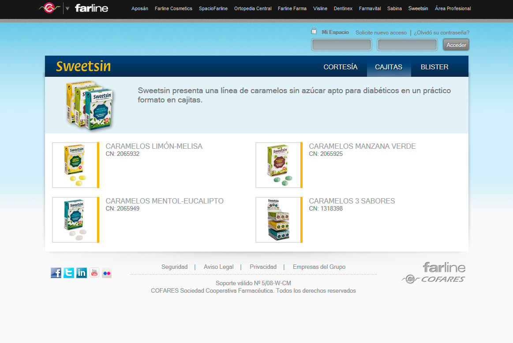
Task: Open the ¿Olvidó su contraseña? link
Action: [x=441, y=33]
